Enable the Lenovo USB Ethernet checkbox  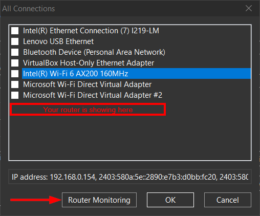click(x=15, y=41)
